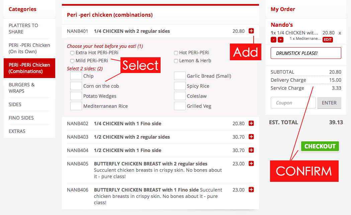Add NANB406 butterfly breast with Fino side

click(251, 190)
